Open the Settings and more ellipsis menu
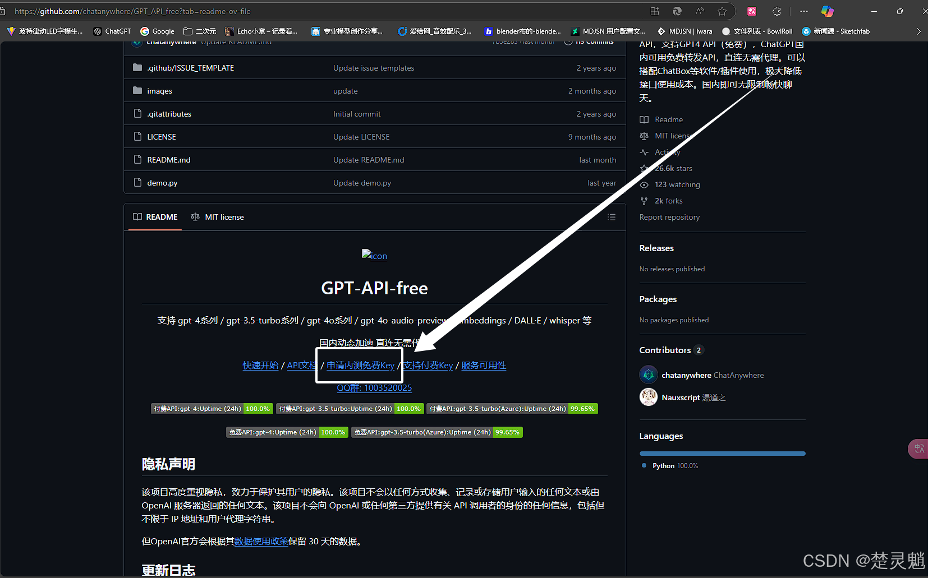 coord(804,11)
